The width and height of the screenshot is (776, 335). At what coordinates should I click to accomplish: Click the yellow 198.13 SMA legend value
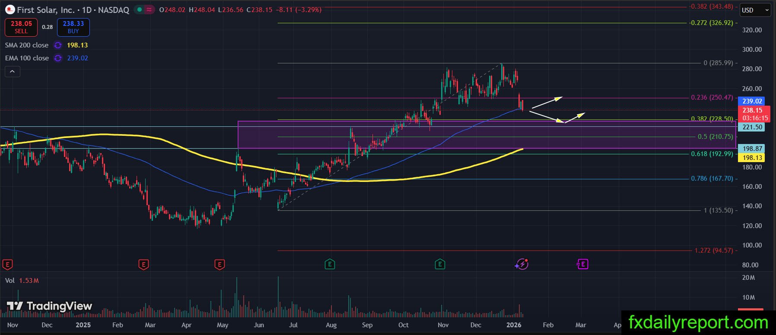pos(77,45)
